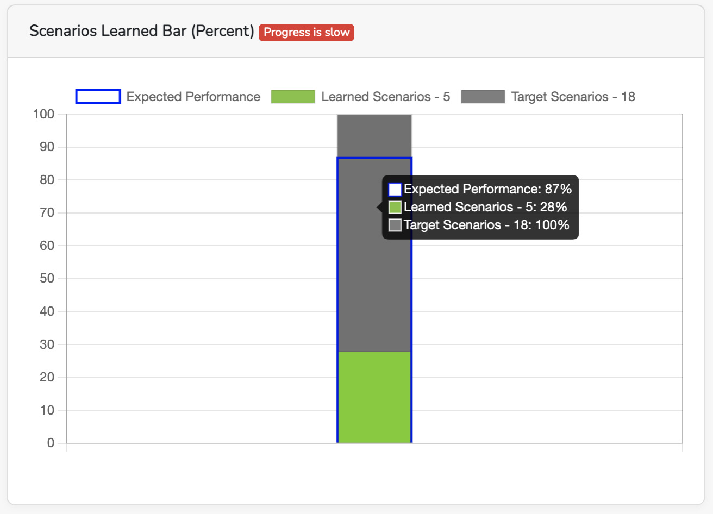This screenshot has height=514, width=713.
Task: Click the gray bar section above the blue outline
Action: [374, 136]
